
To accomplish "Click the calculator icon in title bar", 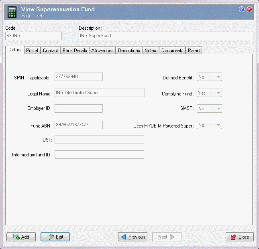I will click(12, 12).
